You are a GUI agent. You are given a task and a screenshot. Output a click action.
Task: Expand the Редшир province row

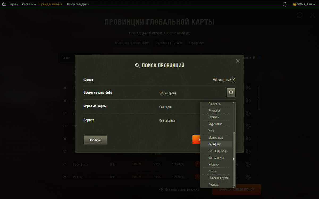(65, 177)
